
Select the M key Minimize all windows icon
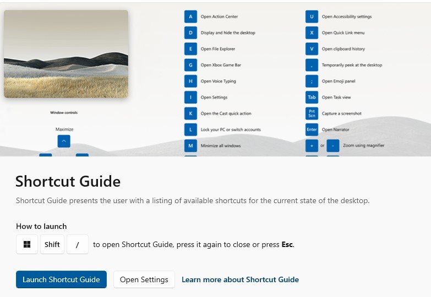tap(190, 145)
